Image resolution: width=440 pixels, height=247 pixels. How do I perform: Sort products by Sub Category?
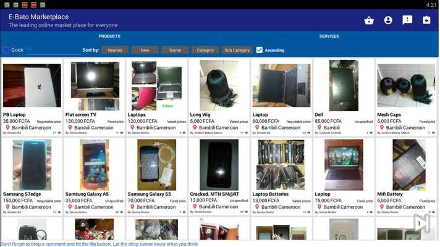pos(237,50)
